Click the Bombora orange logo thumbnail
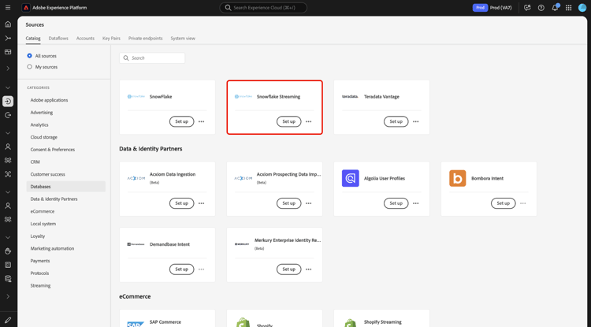 [x=457, y=178]
